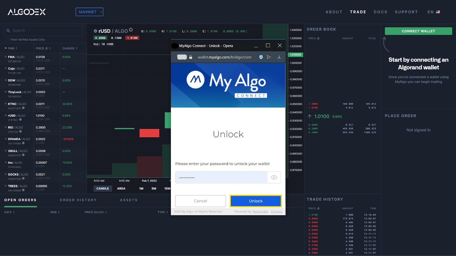Click the browser download icon in popup

click(x=279, y=57)
